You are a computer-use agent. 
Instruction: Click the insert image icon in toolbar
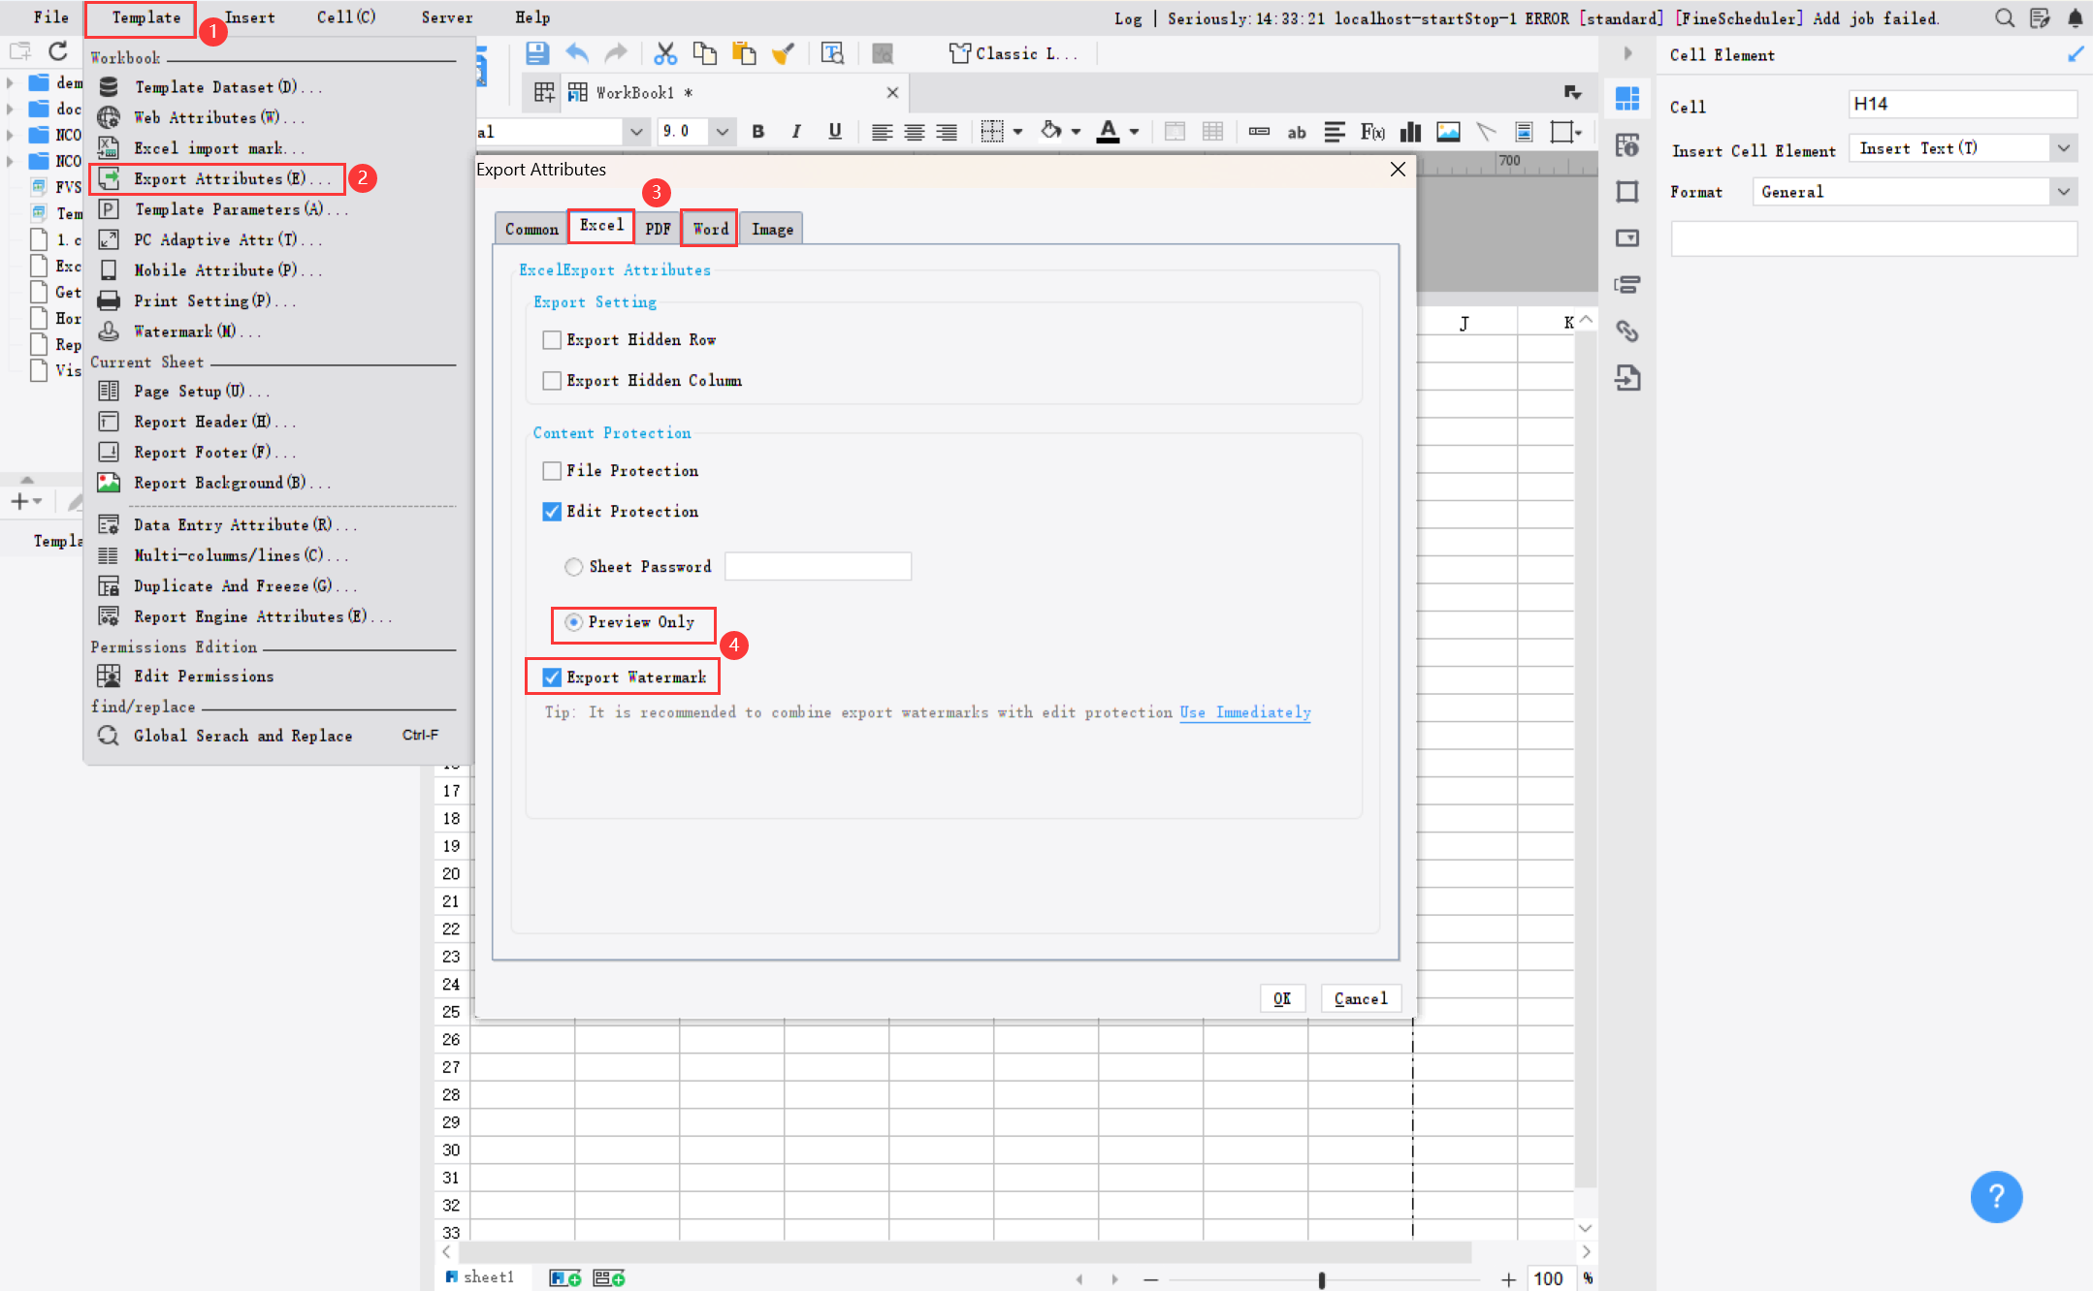click(1448, 132)
